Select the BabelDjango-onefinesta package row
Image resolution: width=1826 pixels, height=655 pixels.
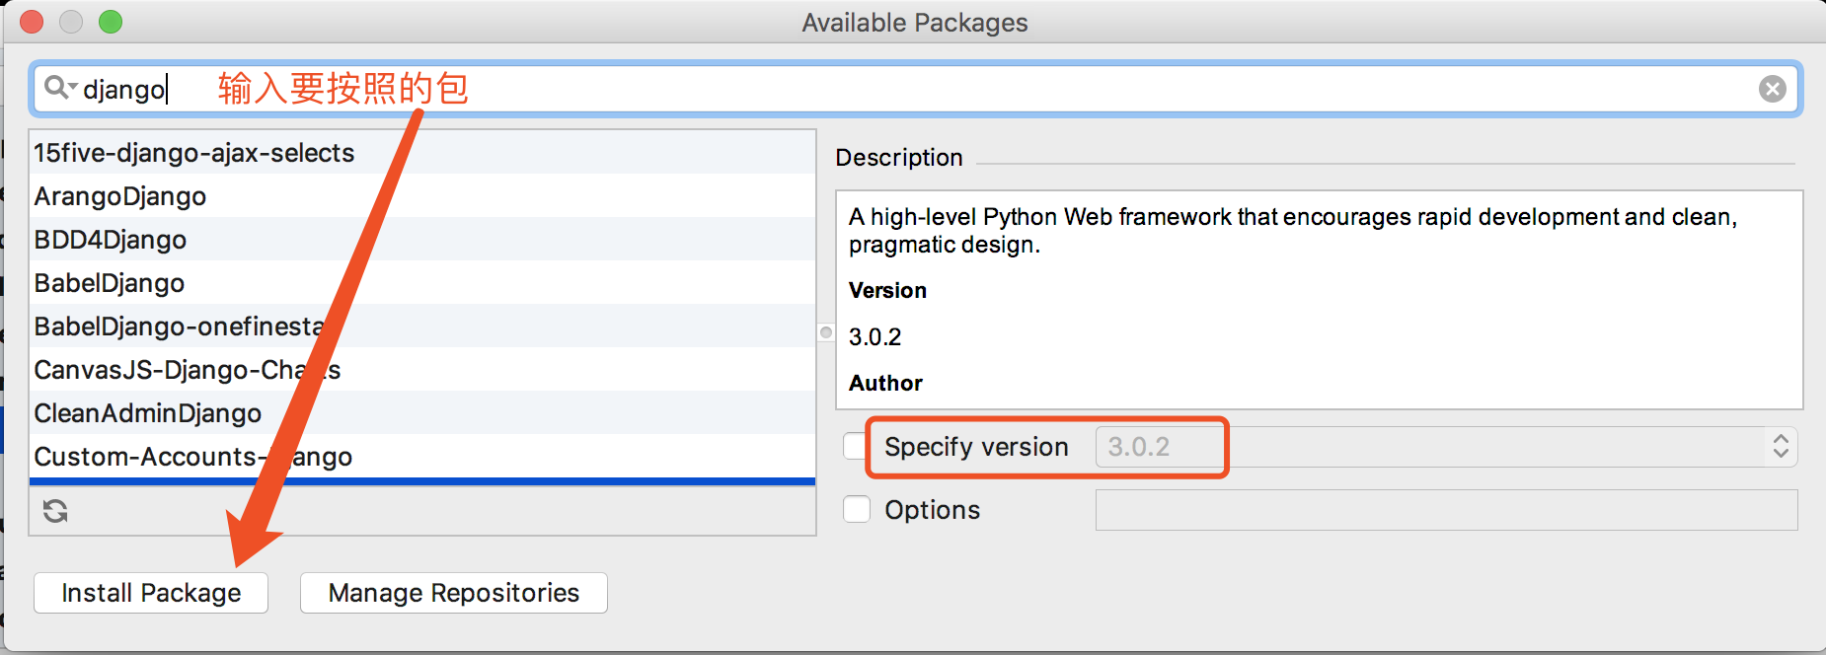422,327
